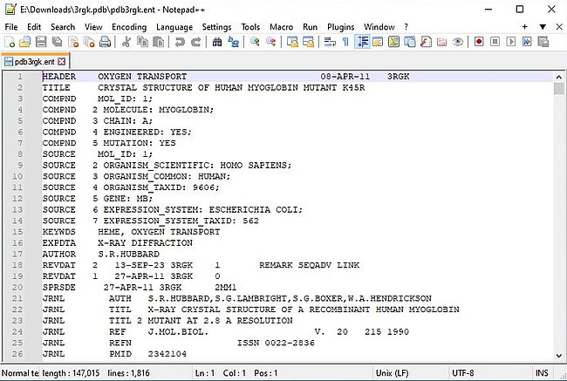The width and height of the screenshot is (567, 381).
Task: Toggle INS insert mode in status bar
Action: click(x=542, y=373)
